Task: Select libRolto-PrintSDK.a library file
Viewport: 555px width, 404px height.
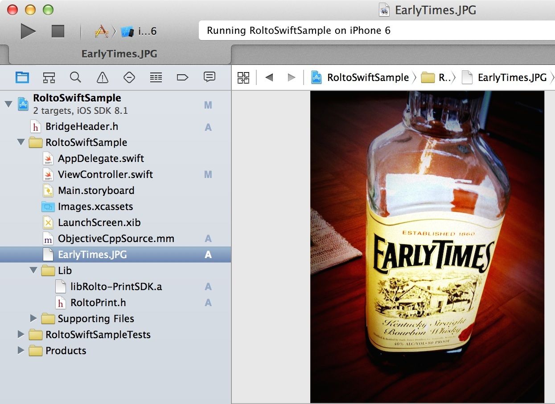Action: 115,287
